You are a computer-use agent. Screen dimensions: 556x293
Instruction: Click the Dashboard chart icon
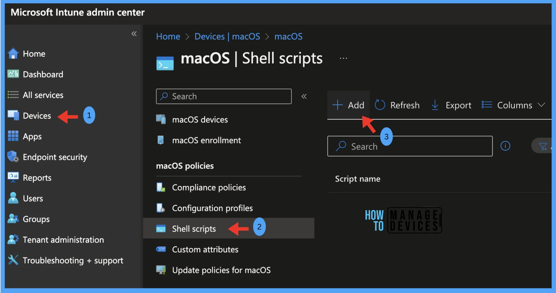click(x=13, y=74)
